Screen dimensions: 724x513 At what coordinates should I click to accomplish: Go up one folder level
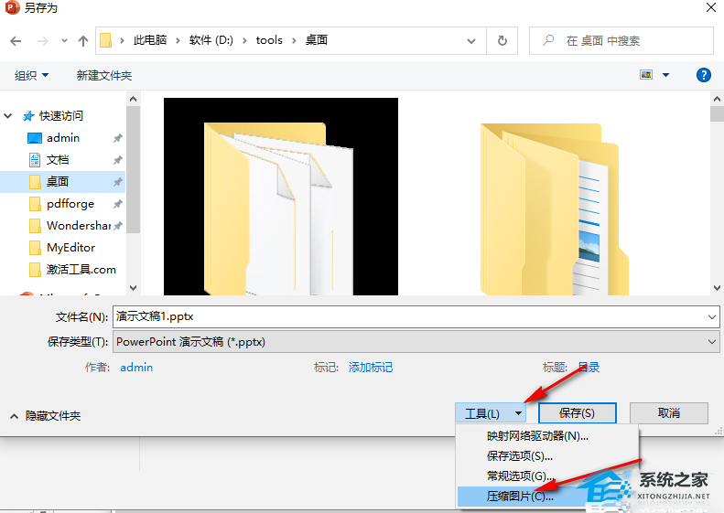(83, 41)
